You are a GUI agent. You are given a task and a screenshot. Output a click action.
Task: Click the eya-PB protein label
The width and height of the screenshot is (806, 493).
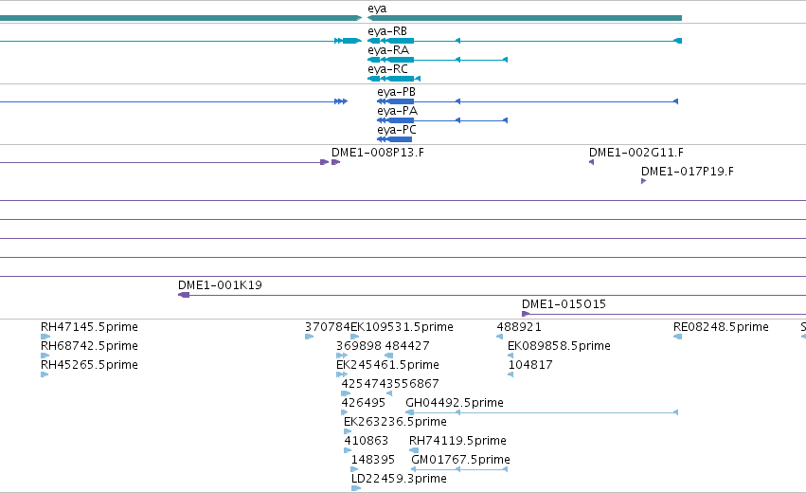click(x=396, y=92)
